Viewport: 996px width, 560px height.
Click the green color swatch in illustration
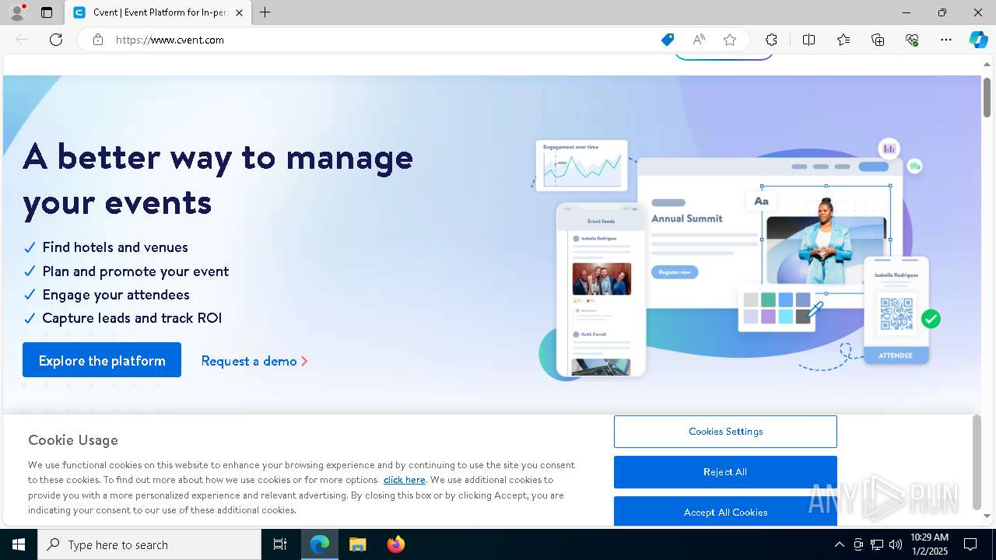click(x=768, y=300)
